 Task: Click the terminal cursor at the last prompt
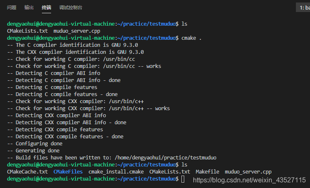[x=183, y=179]
